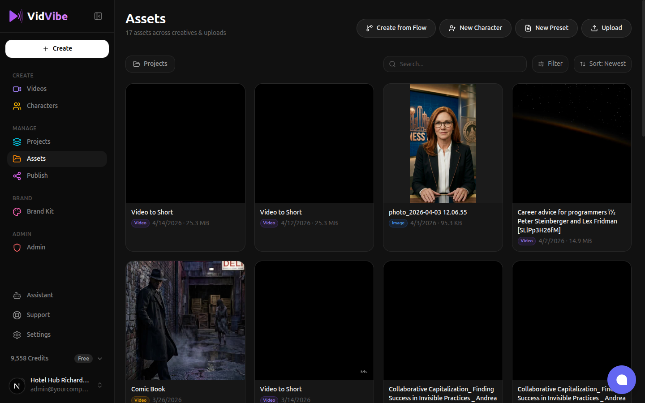Open Support from the sidebar
This screenshot has height=403, width=645.
coord(57,315)
